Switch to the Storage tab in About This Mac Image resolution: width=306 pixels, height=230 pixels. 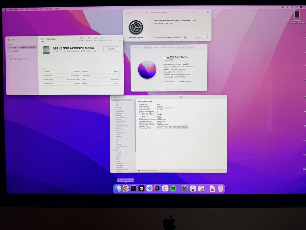[x=164, y=47]
